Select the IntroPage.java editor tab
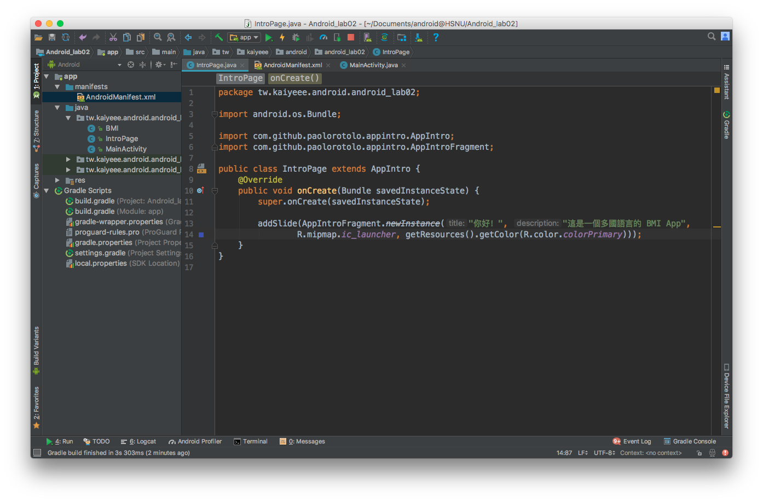 (216, 65)
